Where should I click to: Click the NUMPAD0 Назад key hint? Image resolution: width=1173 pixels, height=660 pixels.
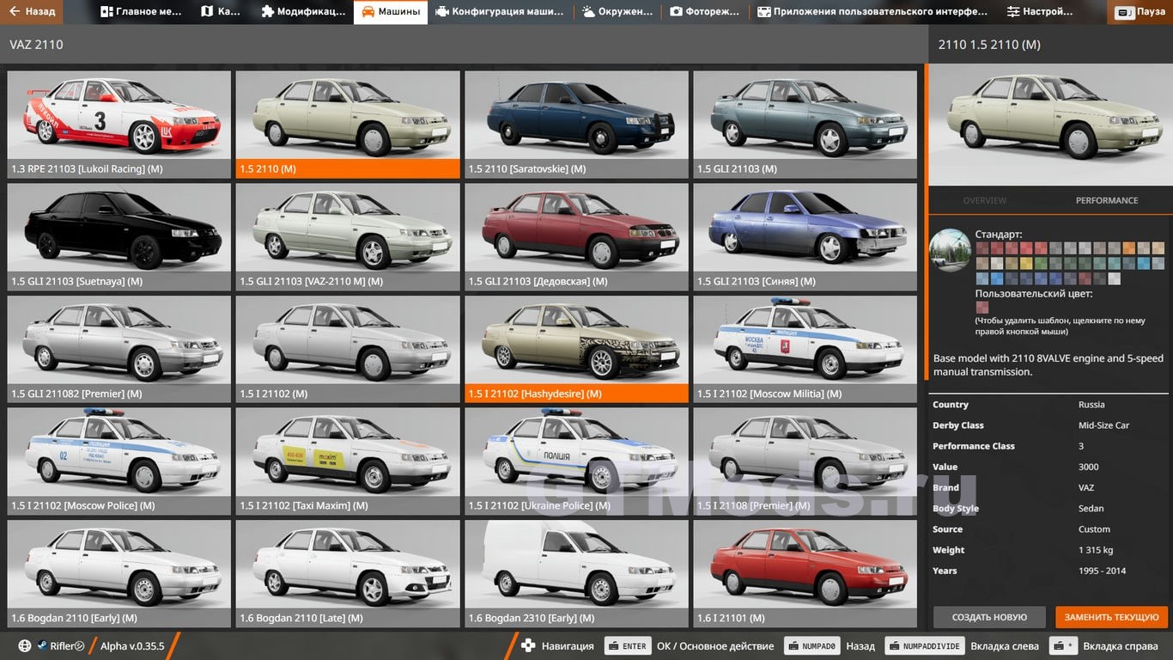[811, 645]
